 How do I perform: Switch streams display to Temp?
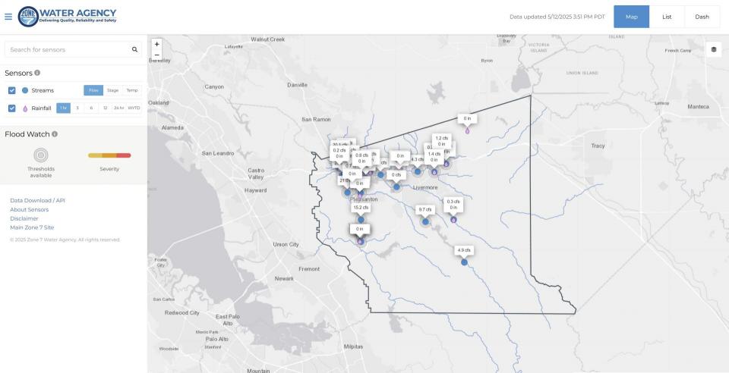(x=131, y=90)
